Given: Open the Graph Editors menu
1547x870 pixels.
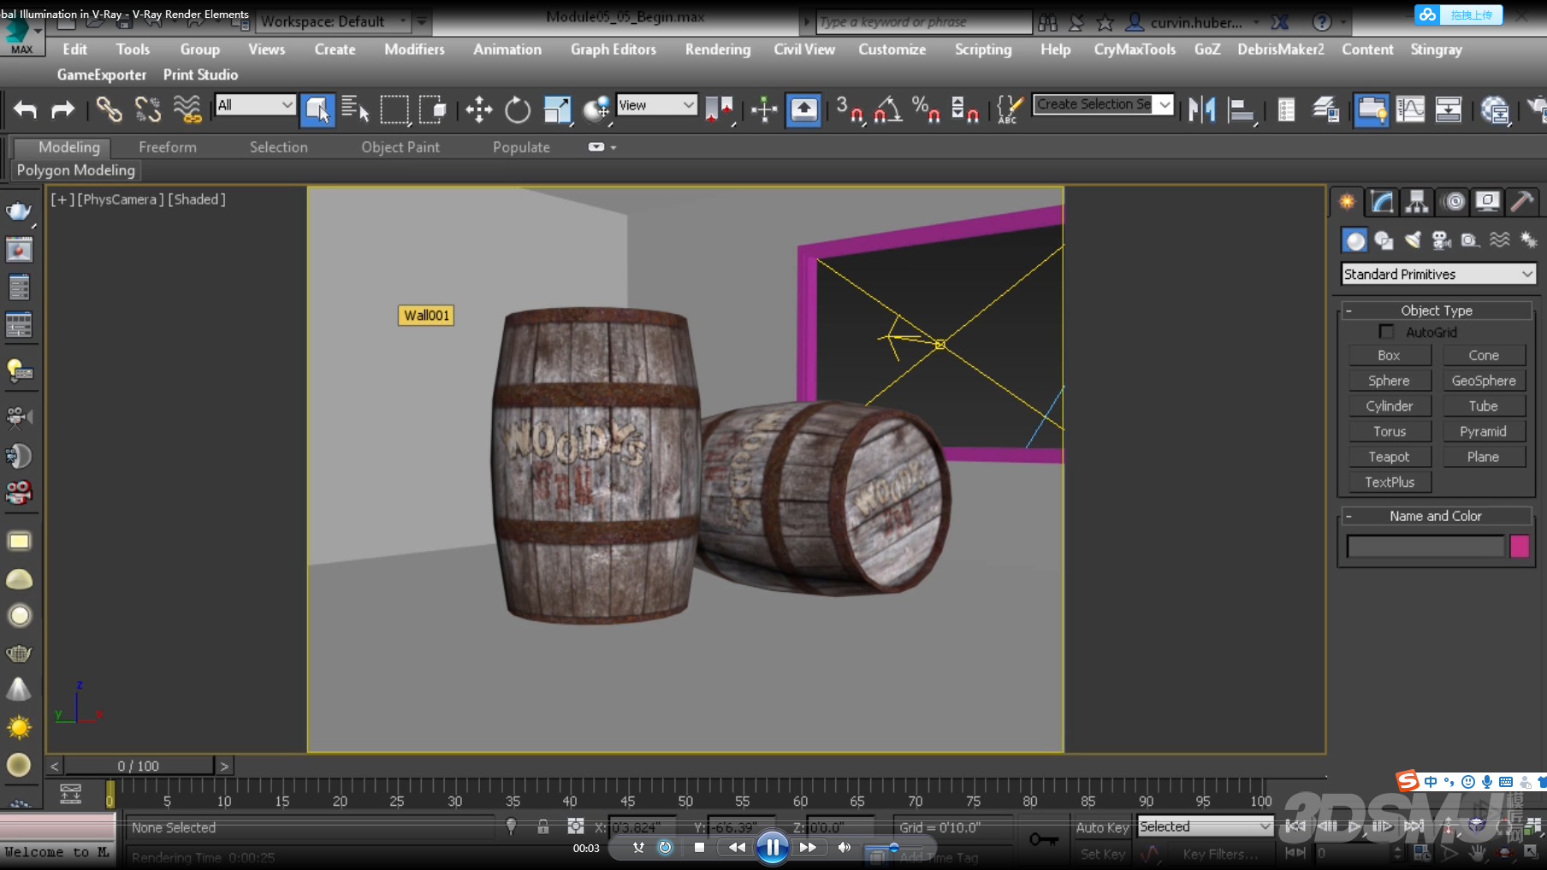Looking at the screenshot, I should [x=613, y=50].
